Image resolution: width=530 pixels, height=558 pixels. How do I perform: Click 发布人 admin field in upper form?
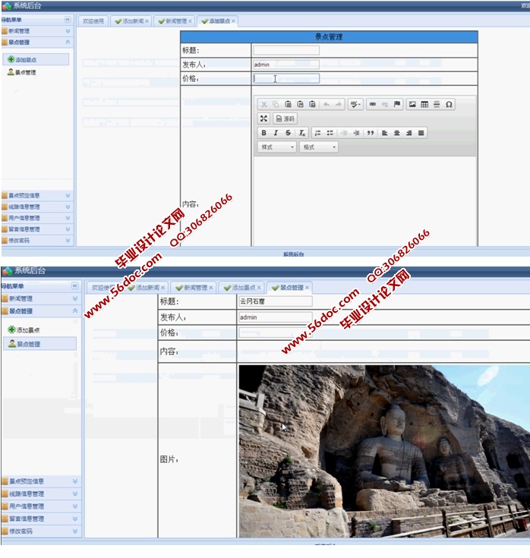(286, 65)
